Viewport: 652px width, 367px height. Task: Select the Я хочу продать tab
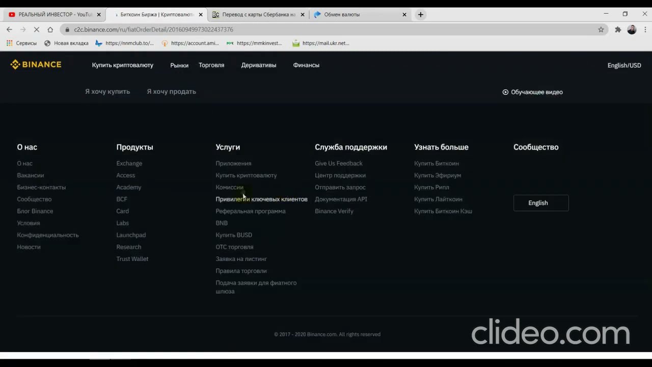[x=171, y=92]
